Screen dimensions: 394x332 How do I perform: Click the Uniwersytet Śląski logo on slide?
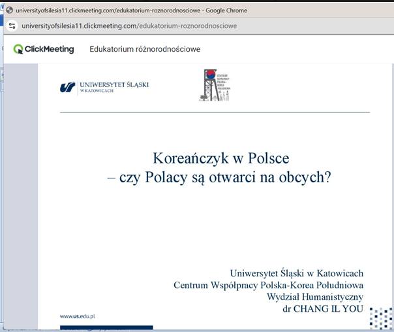[x=104, y=88]
